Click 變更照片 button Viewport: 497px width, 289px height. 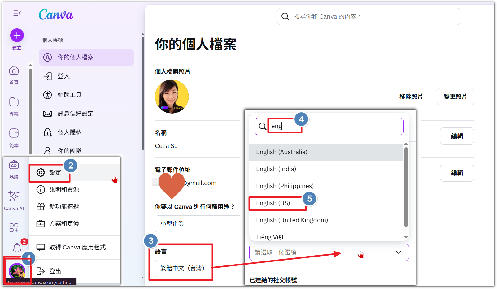click(455, 97)
